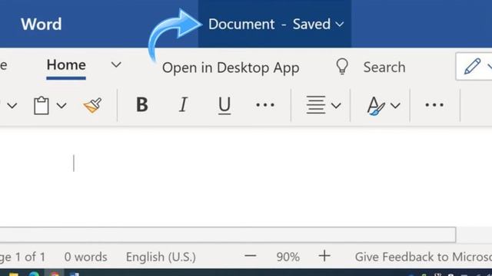Screen dimensions: 492x276
Task: Switch to the Home tab
Action: (66, 65)
